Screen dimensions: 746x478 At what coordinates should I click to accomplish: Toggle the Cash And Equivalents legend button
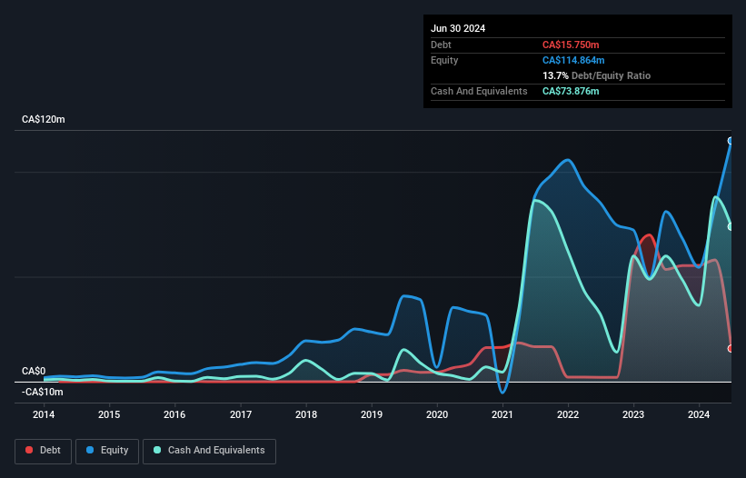[209, 451]
